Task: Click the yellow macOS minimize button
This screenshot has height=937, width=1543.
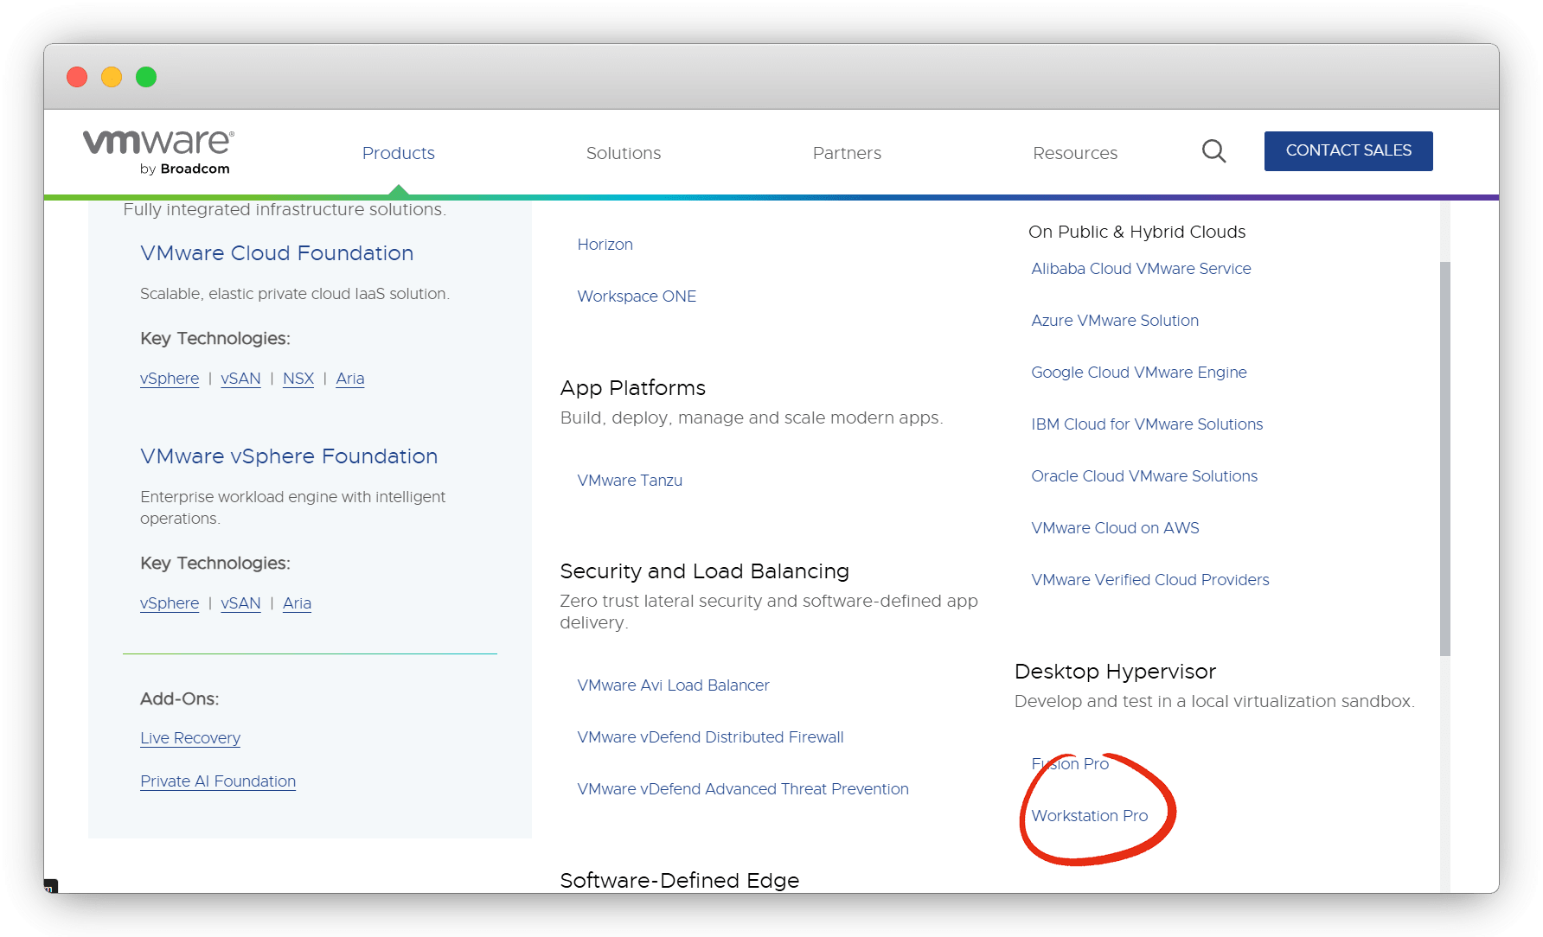Action: point(112,77)
